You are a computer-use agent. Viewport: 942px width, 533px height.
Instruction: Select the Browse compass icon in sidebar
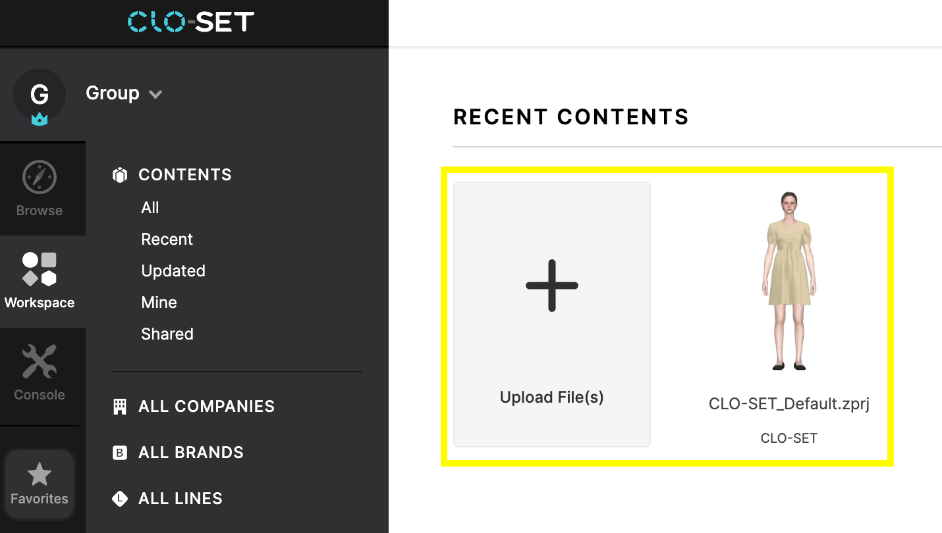[x=40, y=176]
